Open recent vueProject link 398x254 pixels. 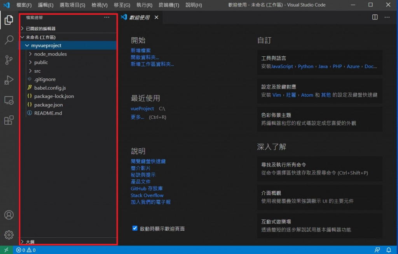tap(142, 109)
